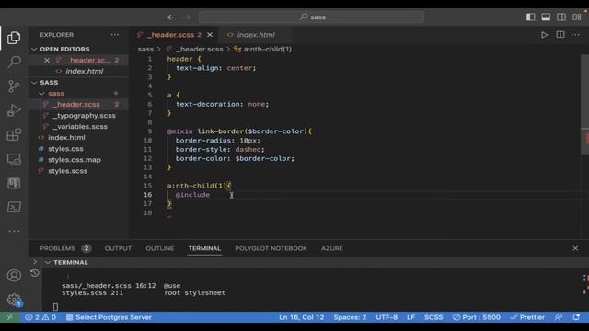Show additional activity bar views ellipsis

click(14, 231)
